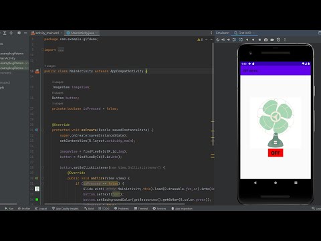321x241 pixels.
Task: Select MainActivity in the project tree
Action: [7, 58]
